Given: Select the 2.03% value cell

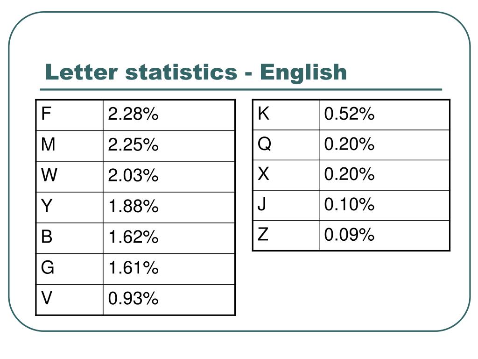Looking at the screenshot, I should point(169,177).
